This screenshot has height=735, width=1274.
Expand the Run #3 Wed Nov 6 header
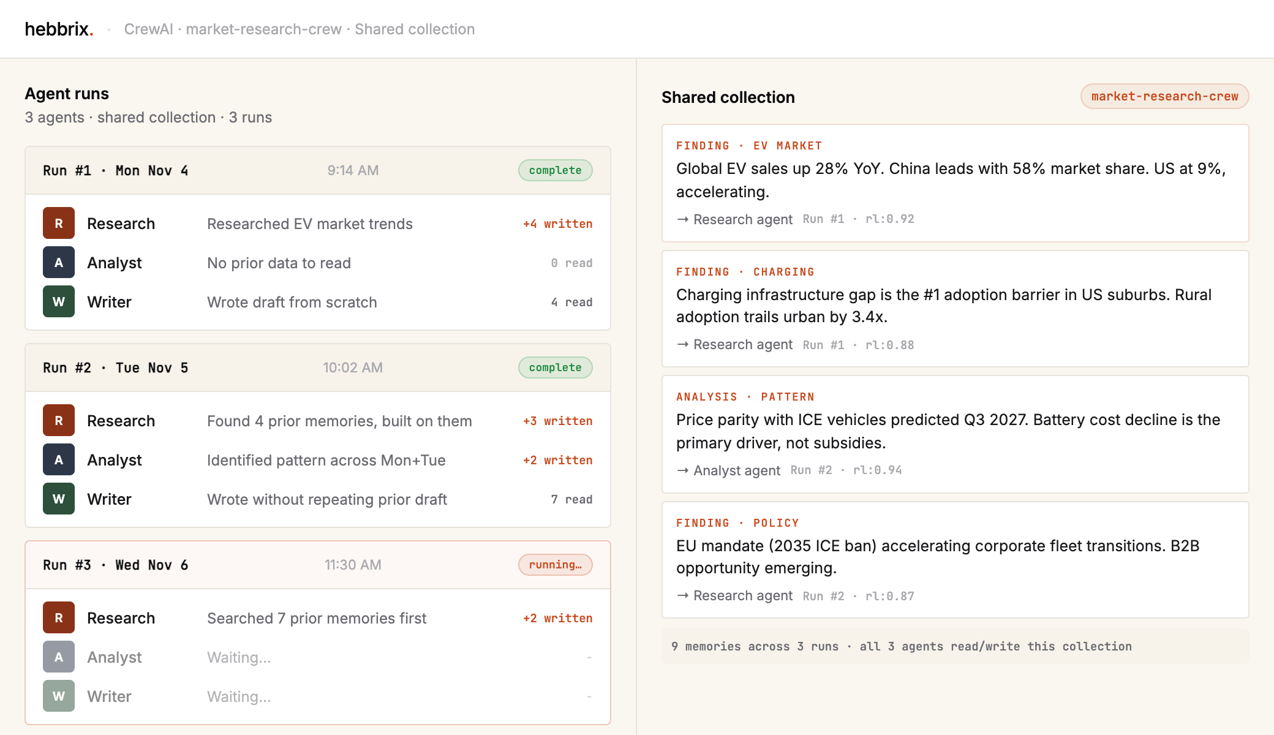tap(318, 565)
